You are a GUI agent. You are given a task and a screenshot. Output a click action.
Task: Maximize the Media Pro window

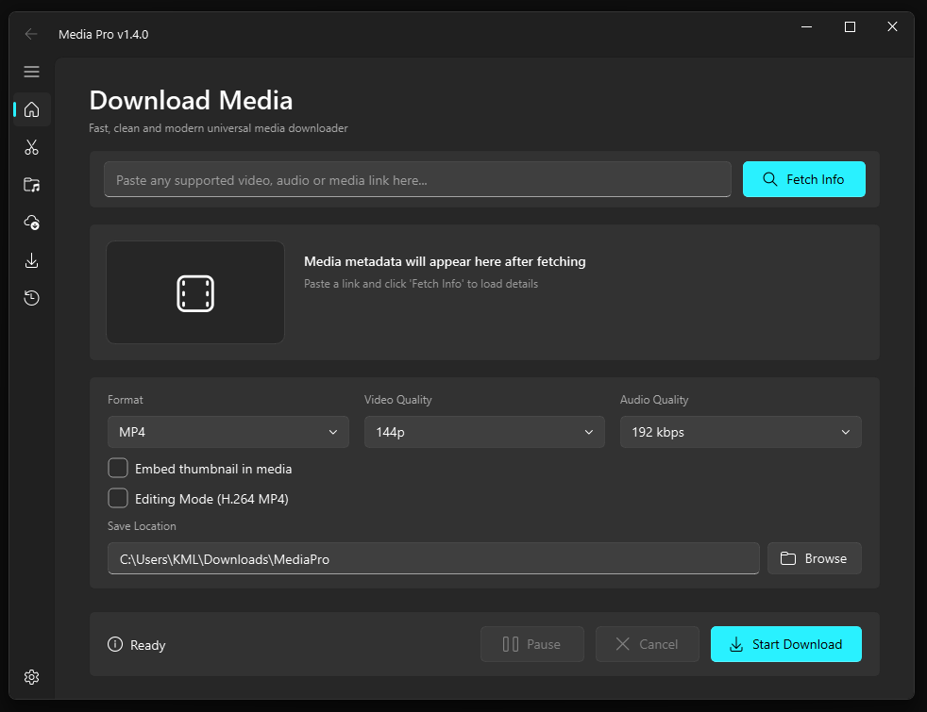(850, 27)
